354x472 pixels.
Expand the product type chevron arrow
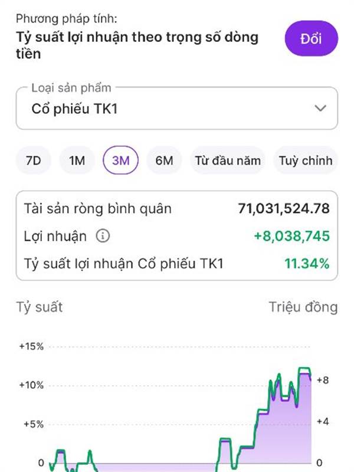[320, 109]
